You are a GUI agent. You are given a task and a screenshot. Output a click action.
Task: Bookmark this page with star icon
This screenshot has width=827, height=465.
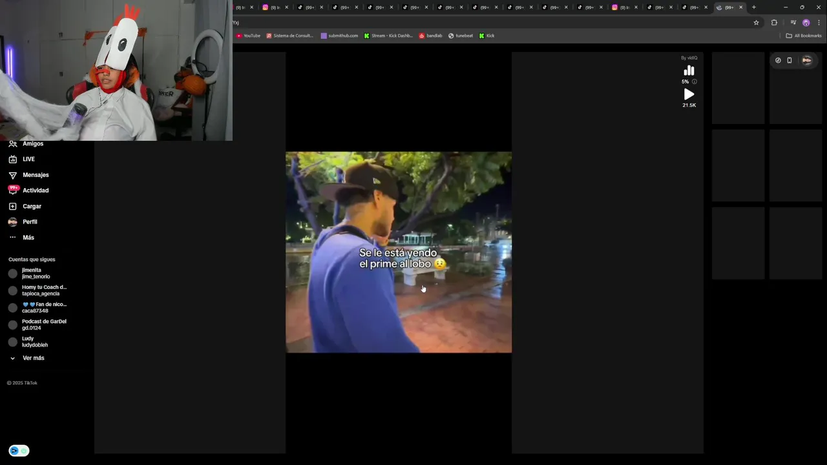point(756,23)
